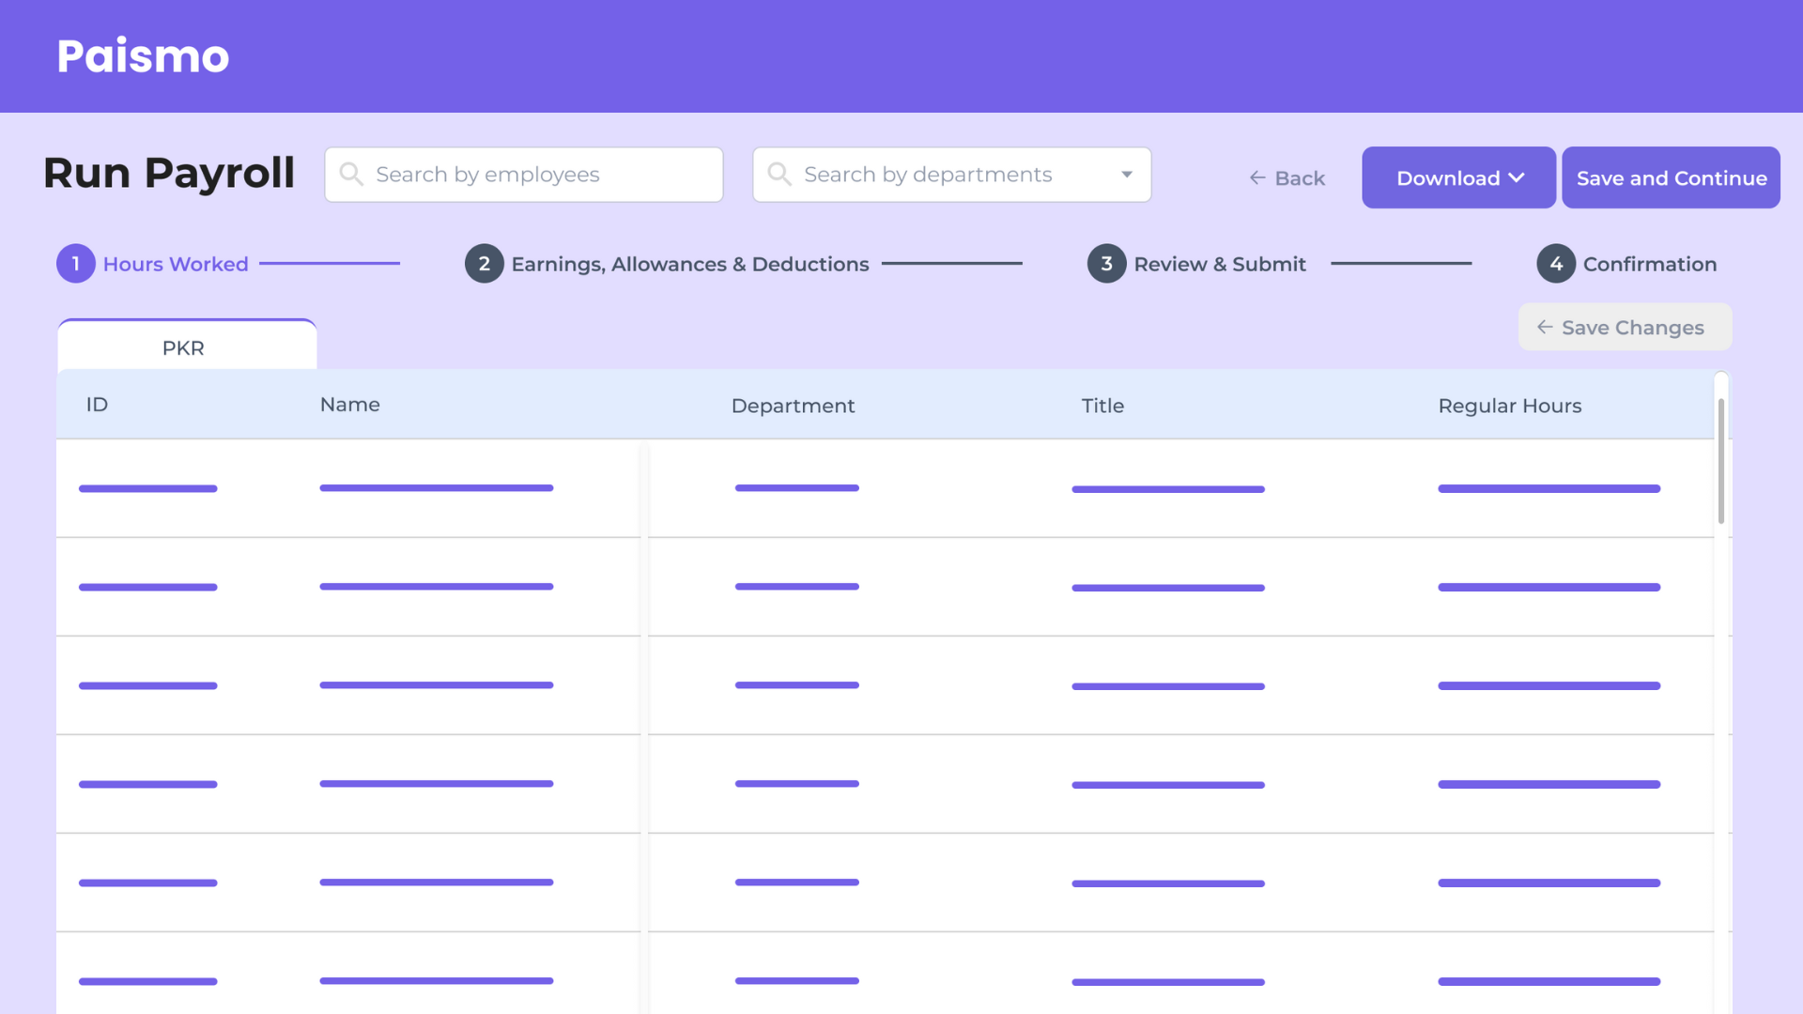Select the PKR currency tab
The height and width of the screenshot is (1014, 1803).
pos(184,347)
